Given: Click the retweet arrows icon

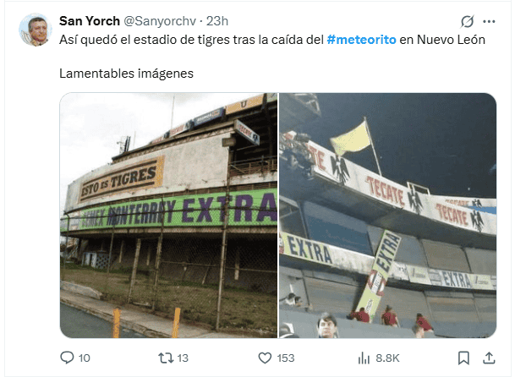Looking at the screenshot, I should 166,358.
